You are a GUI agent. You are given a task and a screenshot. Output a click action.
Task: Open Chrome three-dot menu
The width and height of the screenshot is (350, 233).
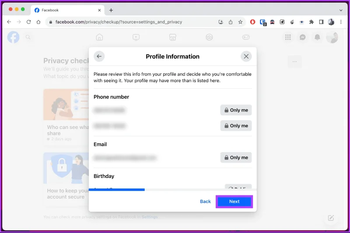click(x=341, y=22)
